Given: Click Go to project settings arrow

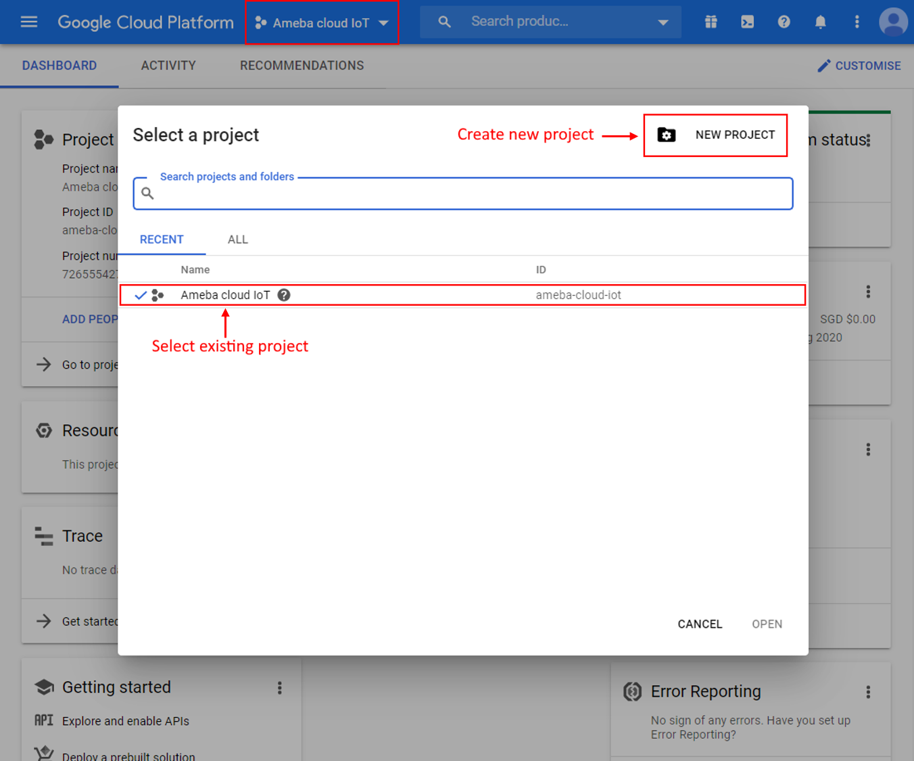Looking at the screenshot, I should (x=44, y=365).
